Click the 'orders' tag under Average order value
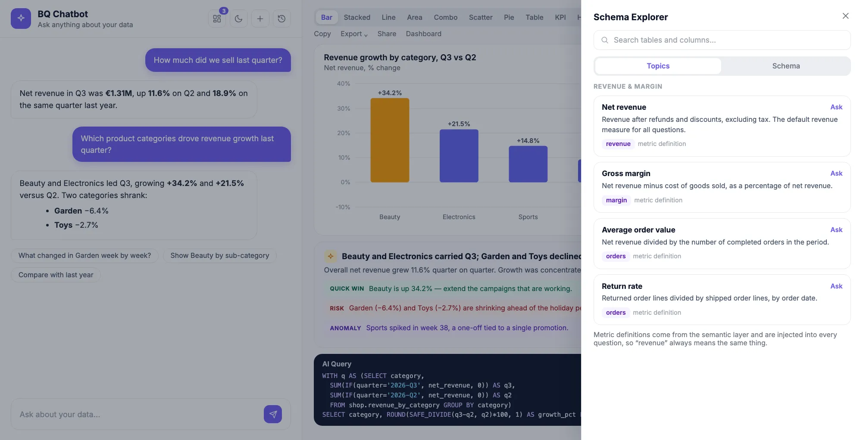Viewport: 863px width, 440px height. (616, 256)
